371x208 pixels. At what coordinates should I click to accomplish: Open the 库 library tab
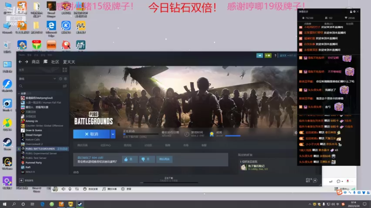[45, 62]
